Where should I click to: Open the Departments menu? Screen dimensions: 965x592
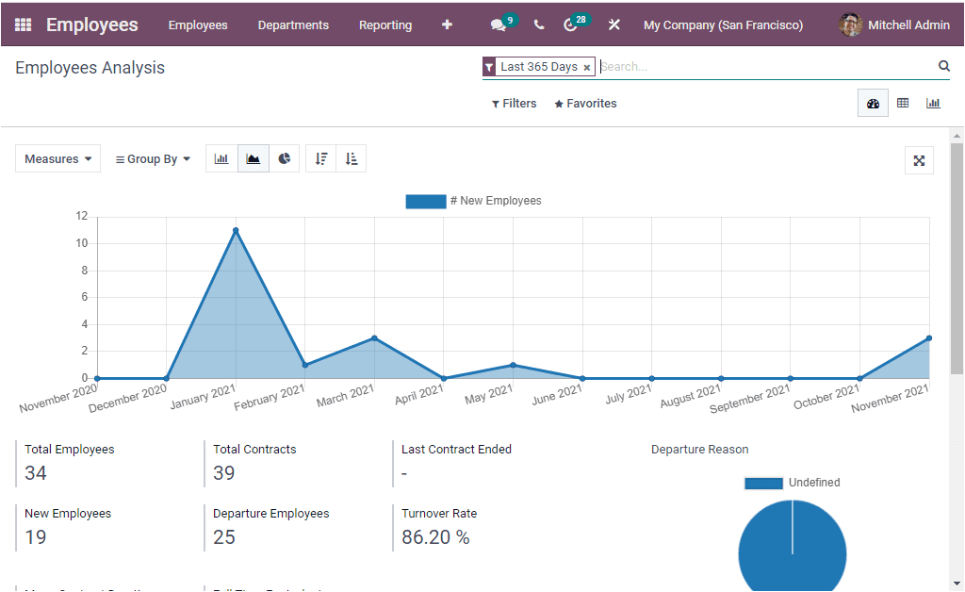point(293,25)
